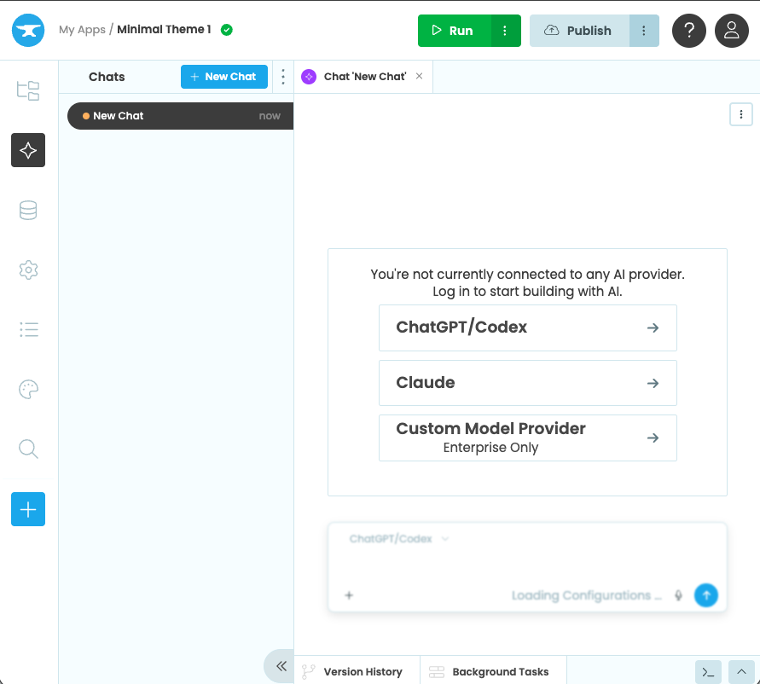Click inside the chat message input field
The height and width of the screenshot is (684, 760).
(x=527, y=565)
